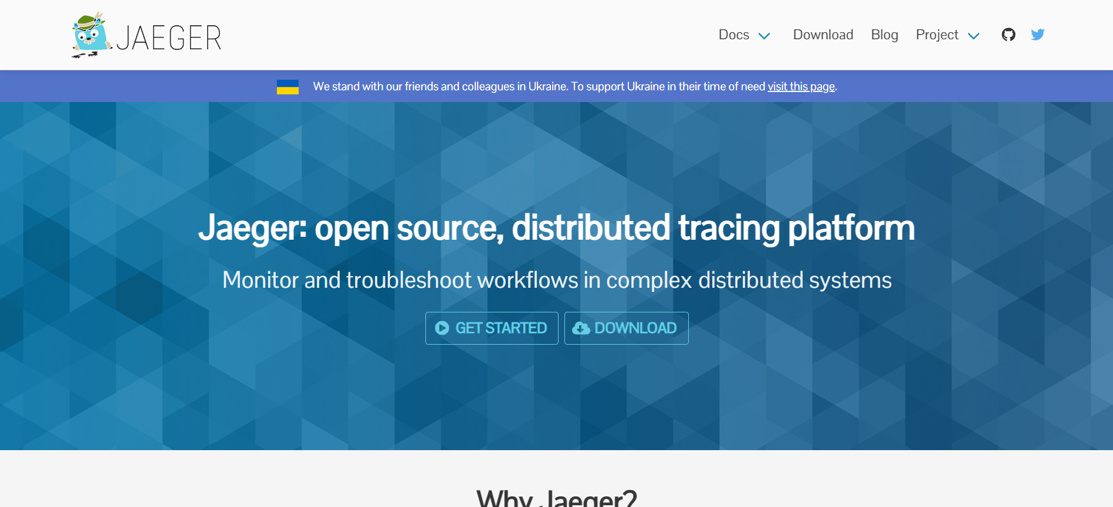Click the 'Jaeger: open source, distributed tracing platform' heading
Viewport: 1113px width, 507px height.
(x=556, y=228)
